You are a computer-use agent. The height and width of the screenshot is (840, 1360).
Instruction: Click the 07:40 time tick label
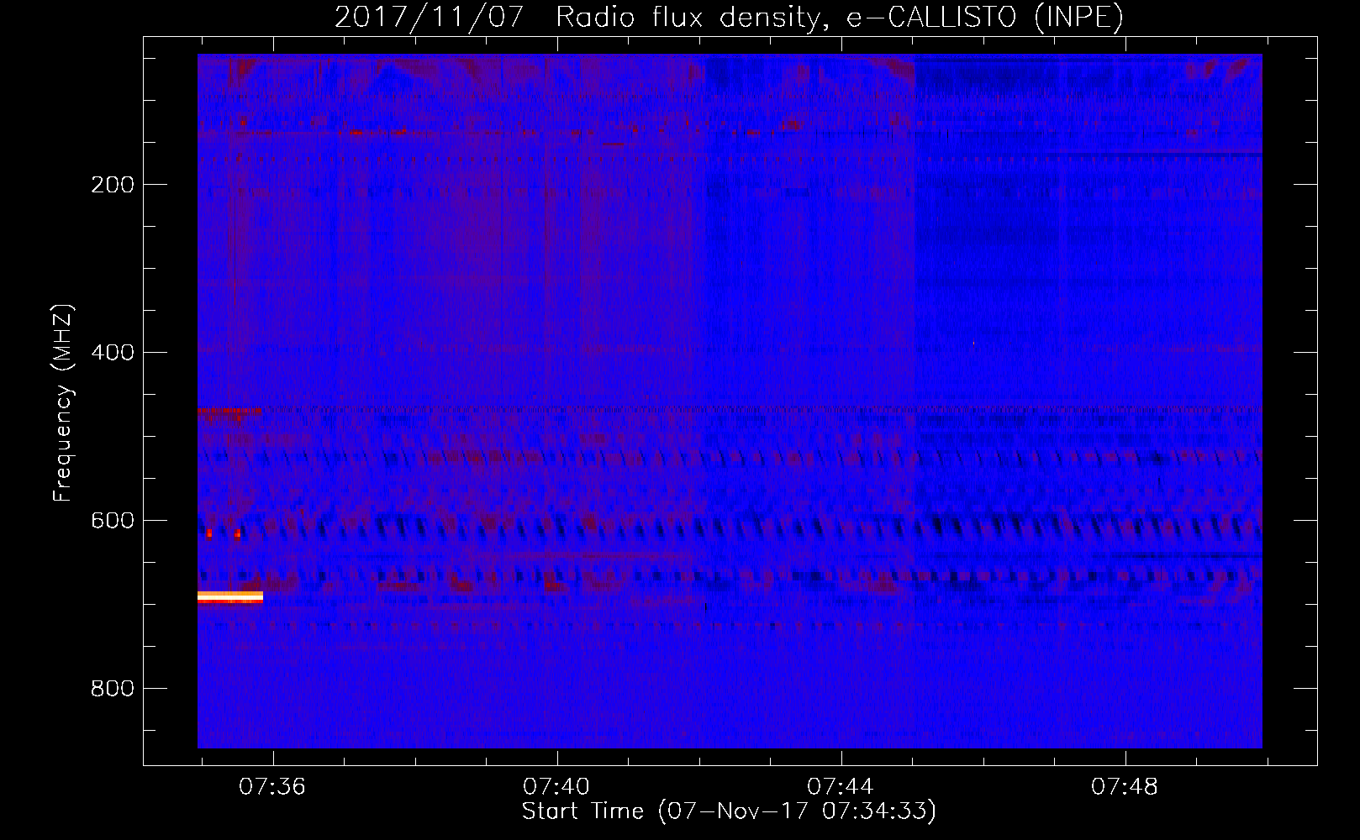556,786
